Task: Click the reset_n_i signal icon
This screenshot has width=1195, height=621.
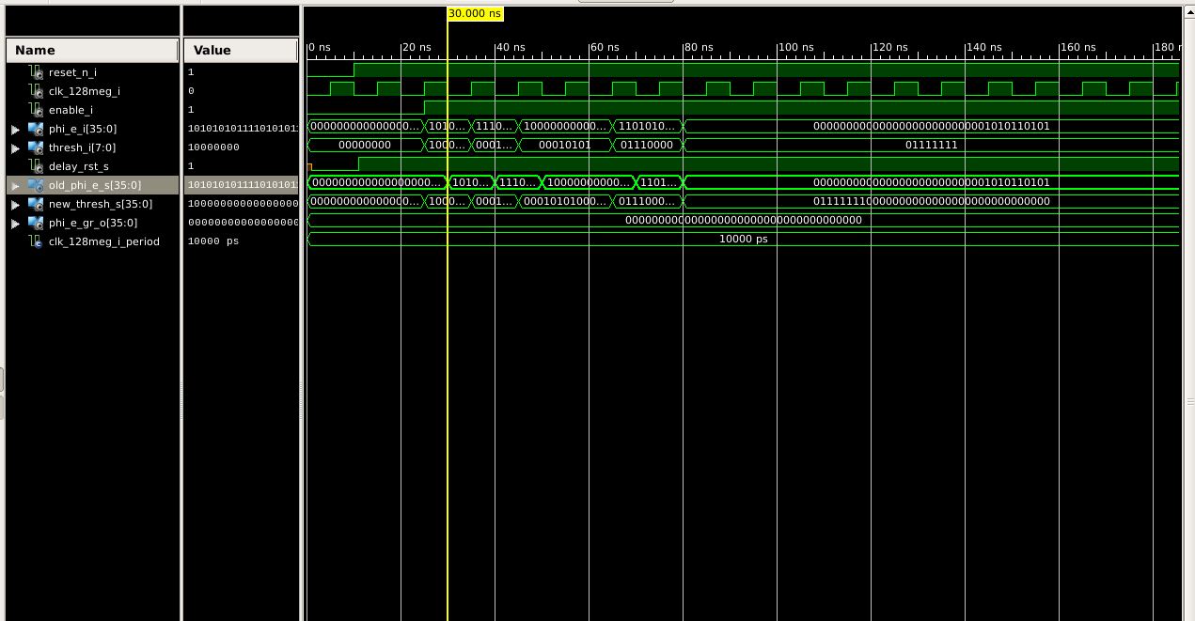Action: coord(36,72)
